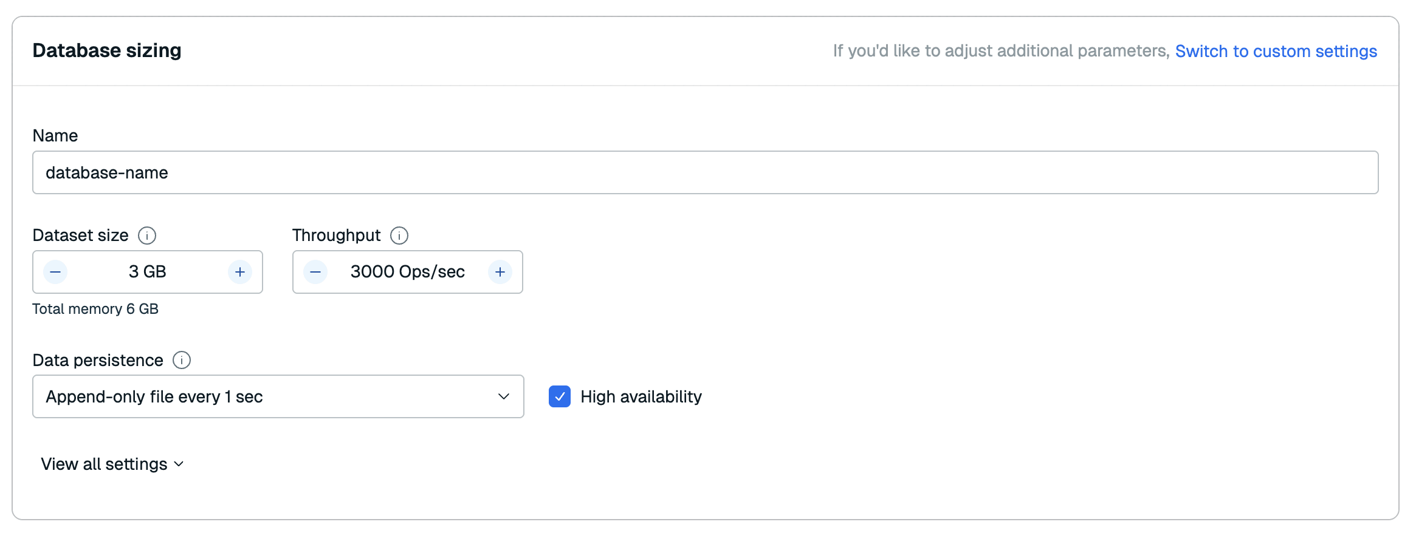Decrease Dataset size with the minus button
1416x533 pixels.
[55, 272]
